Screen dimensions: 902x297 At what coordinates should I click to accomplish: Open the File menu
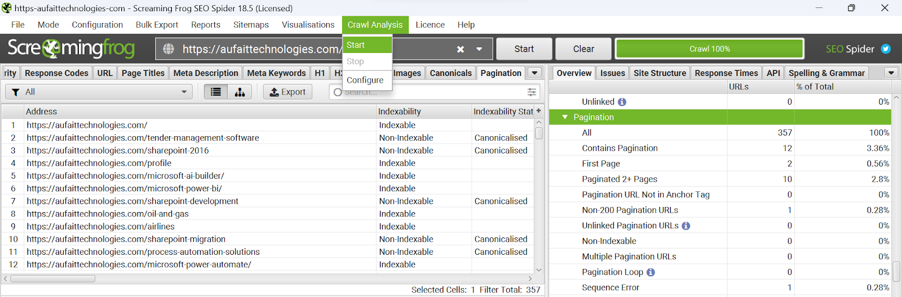[18, 25]
